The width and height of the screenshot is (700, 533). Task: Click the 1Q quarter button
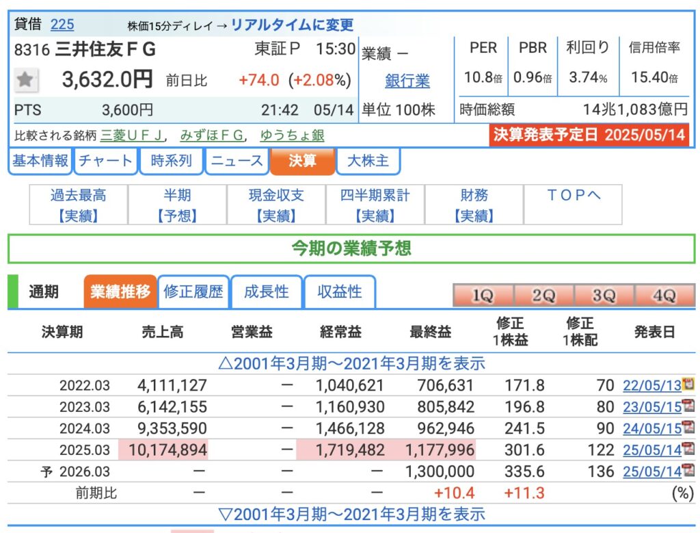click(483, 296)
